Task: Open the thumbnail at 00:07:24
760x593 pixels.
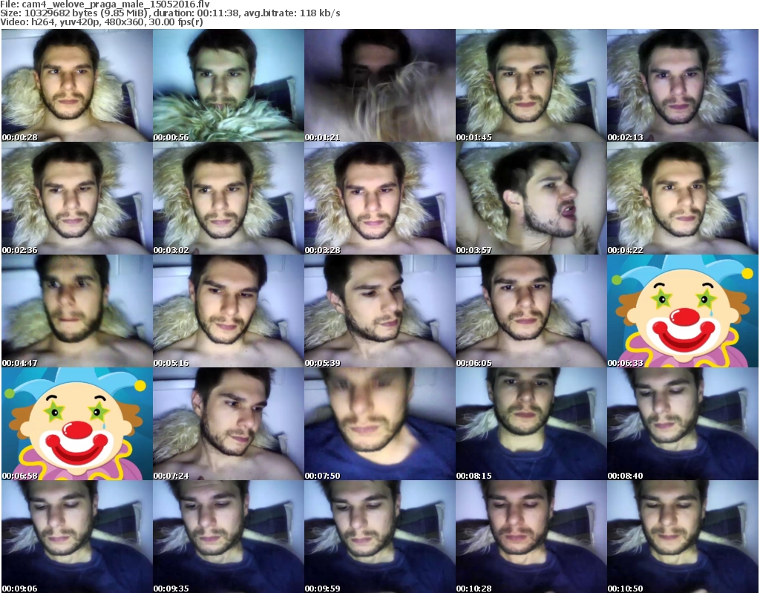Action: point(229,424)
